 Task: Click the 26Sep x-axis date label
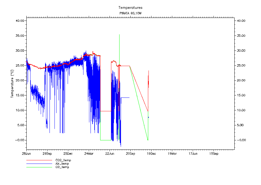pyautogui.click(x=47, y=153)
